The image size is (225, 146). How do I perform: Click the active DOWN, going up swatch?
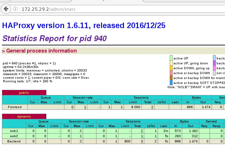pos(171,68)
